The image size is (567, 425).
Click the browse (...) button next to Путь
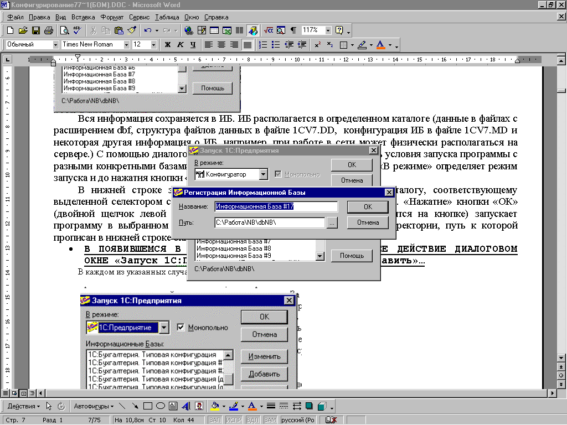(332, 222)
